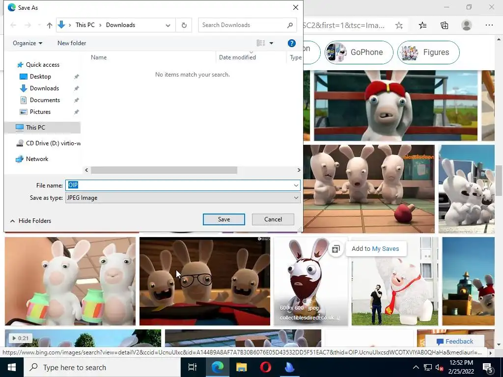
Task: Click the search magnifier in Search Downloads
Action: click(290, 25)
